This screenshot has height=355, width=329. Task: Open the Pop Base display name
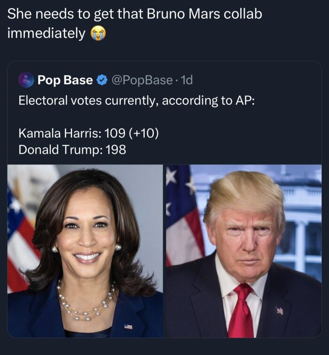[x=65, y=80]
